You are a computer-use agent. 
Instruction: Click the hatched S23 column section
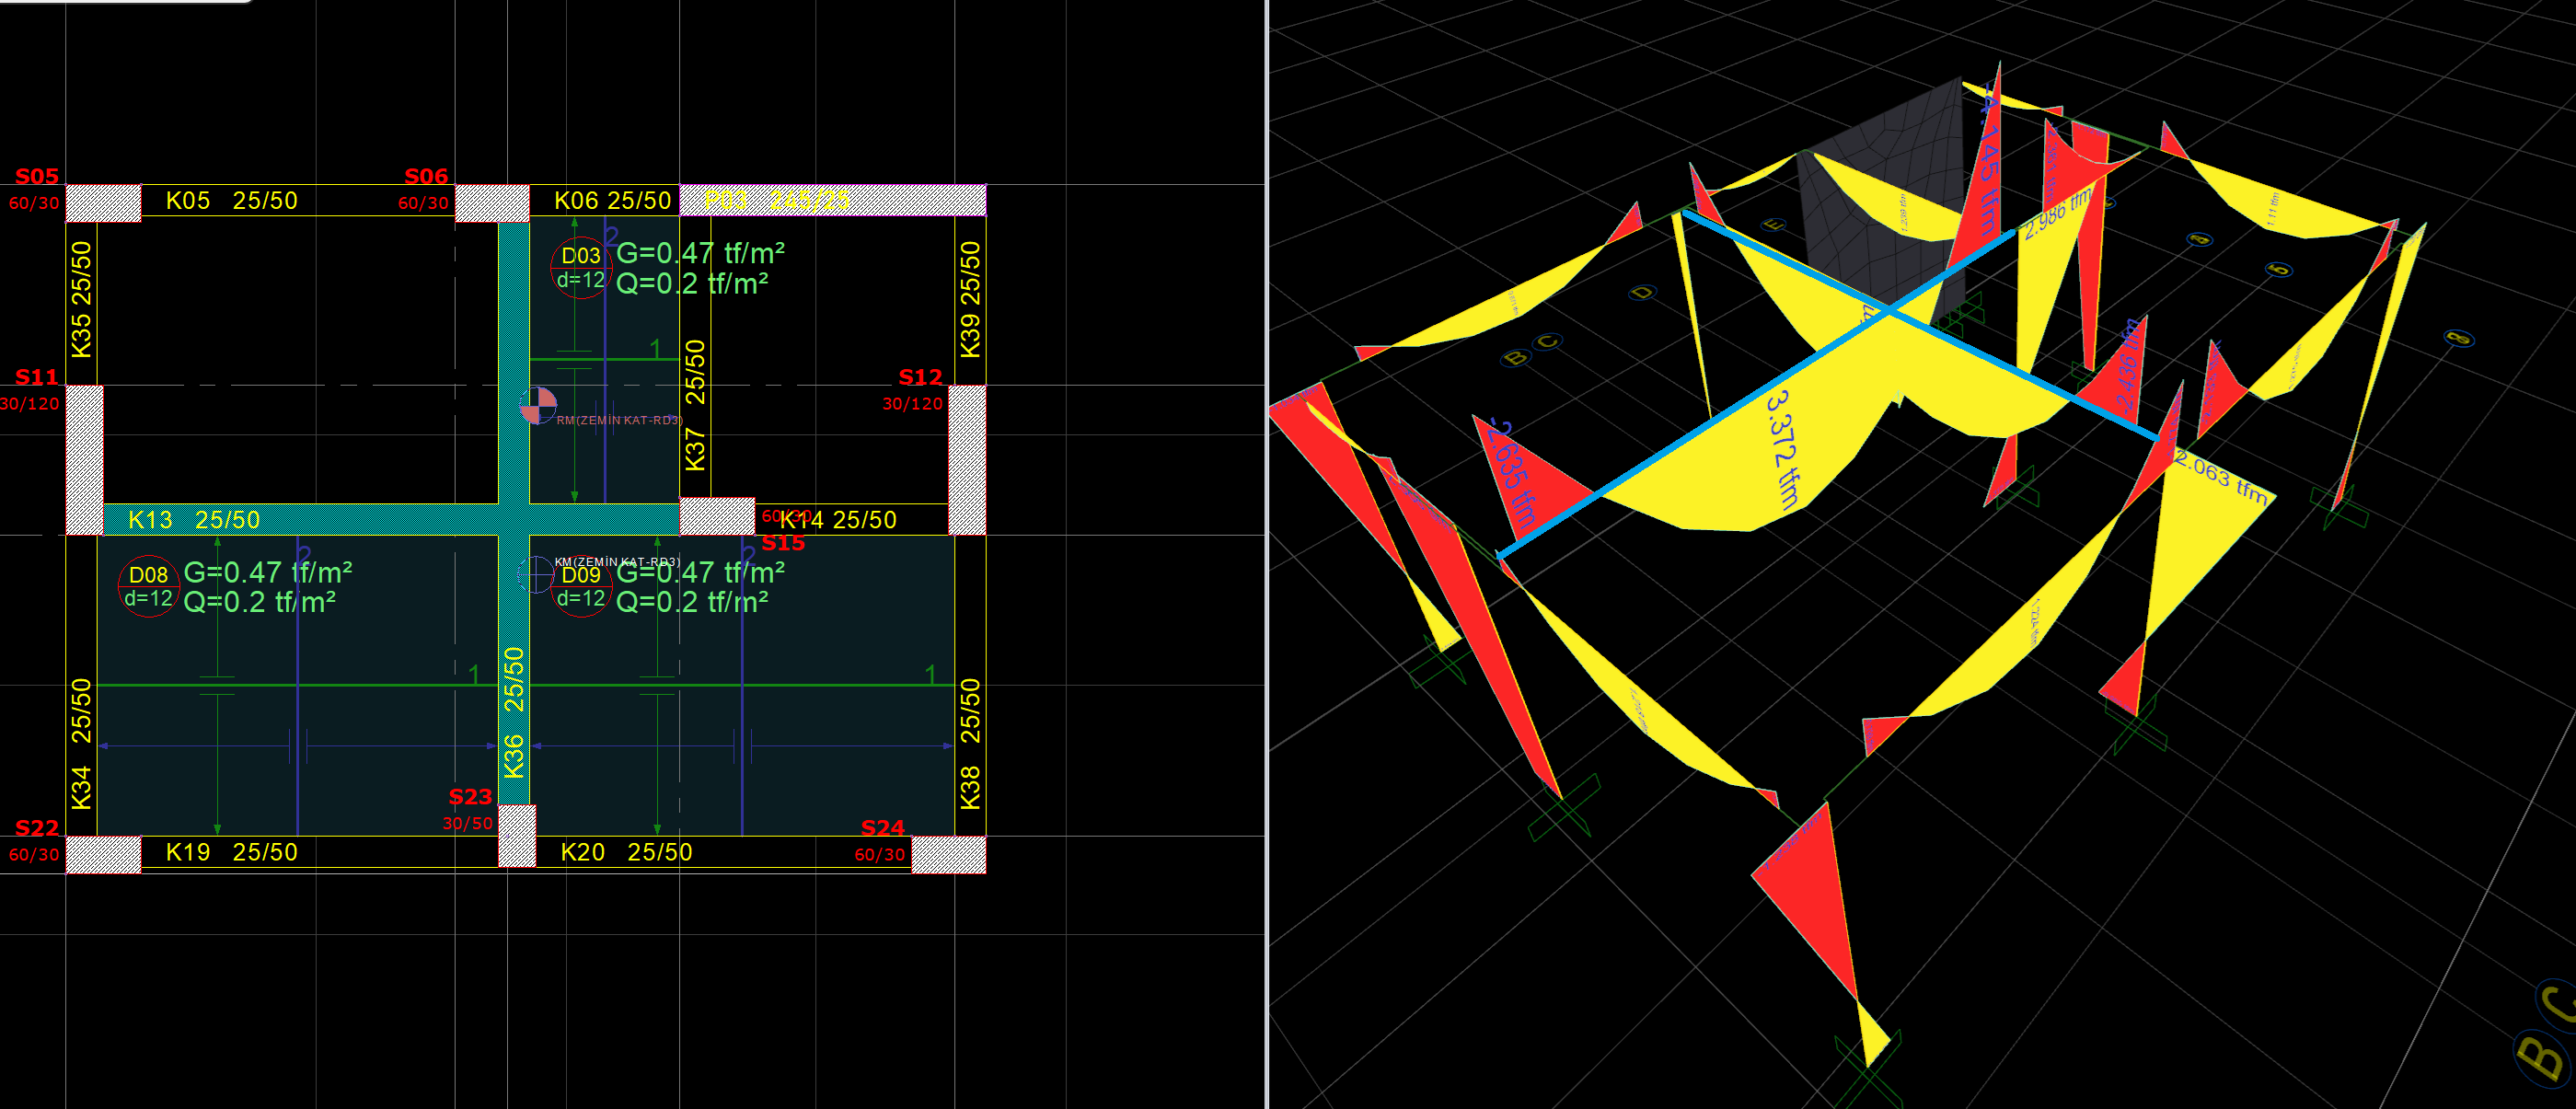click(517, 835)
